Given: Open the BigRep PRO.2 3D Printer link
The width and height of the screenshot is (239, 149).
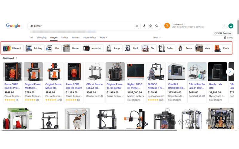Looking at the screenshot, I should pyautogui.click(x=135, y=86).
